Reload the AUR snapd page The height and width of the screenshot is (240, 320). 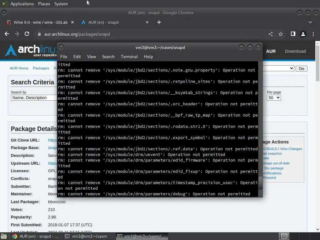pyautogui.click(x=27, y=34)
